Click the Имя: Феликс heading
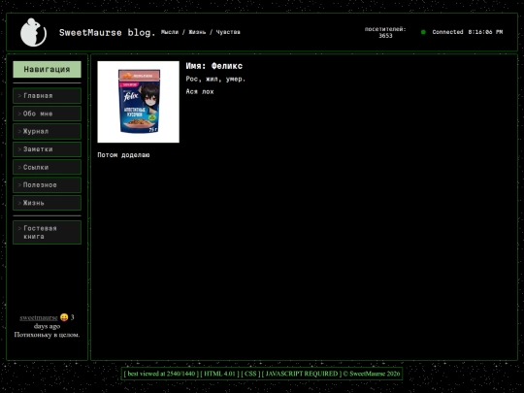 coord(214,66)
